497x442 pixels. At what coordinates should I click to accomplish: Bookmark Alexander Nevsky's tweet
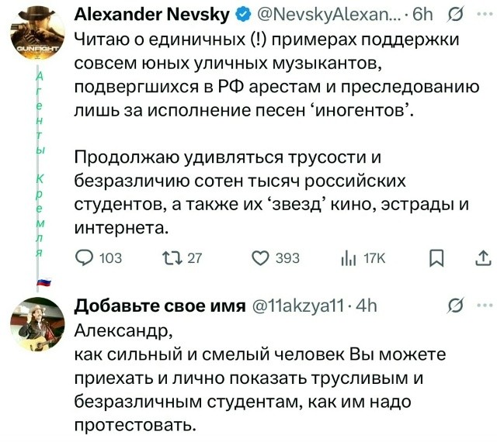click(437, 258)
